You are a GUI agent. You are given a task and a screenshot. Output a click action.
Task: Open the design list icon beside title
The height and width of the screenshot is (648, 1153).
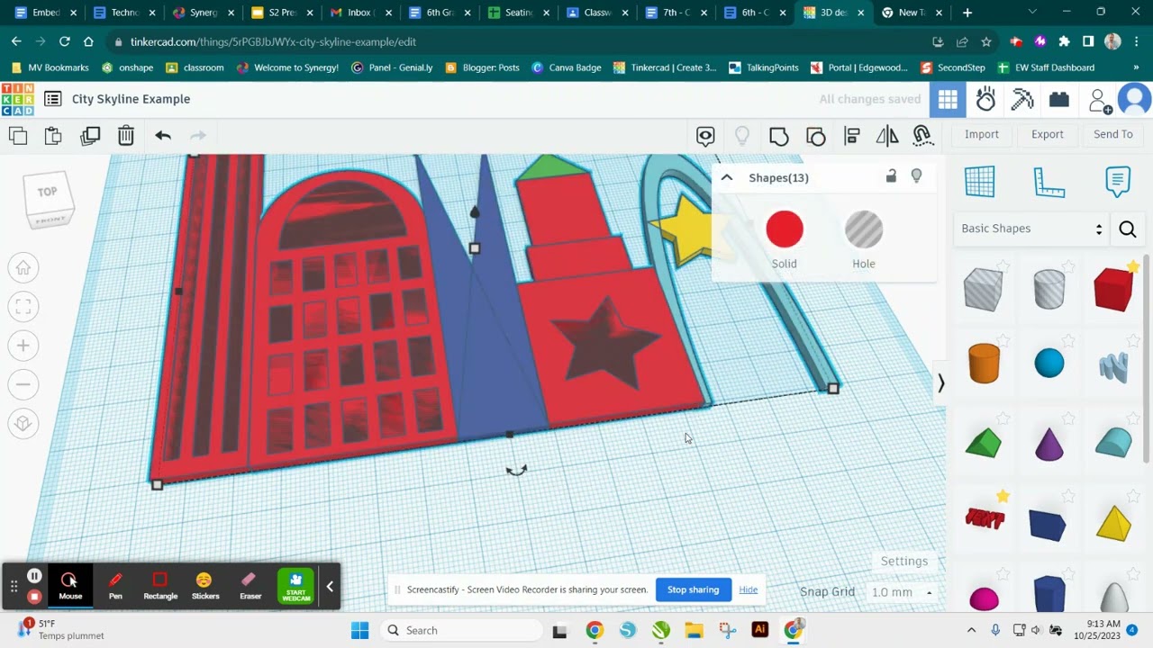[x=53, y=99]
